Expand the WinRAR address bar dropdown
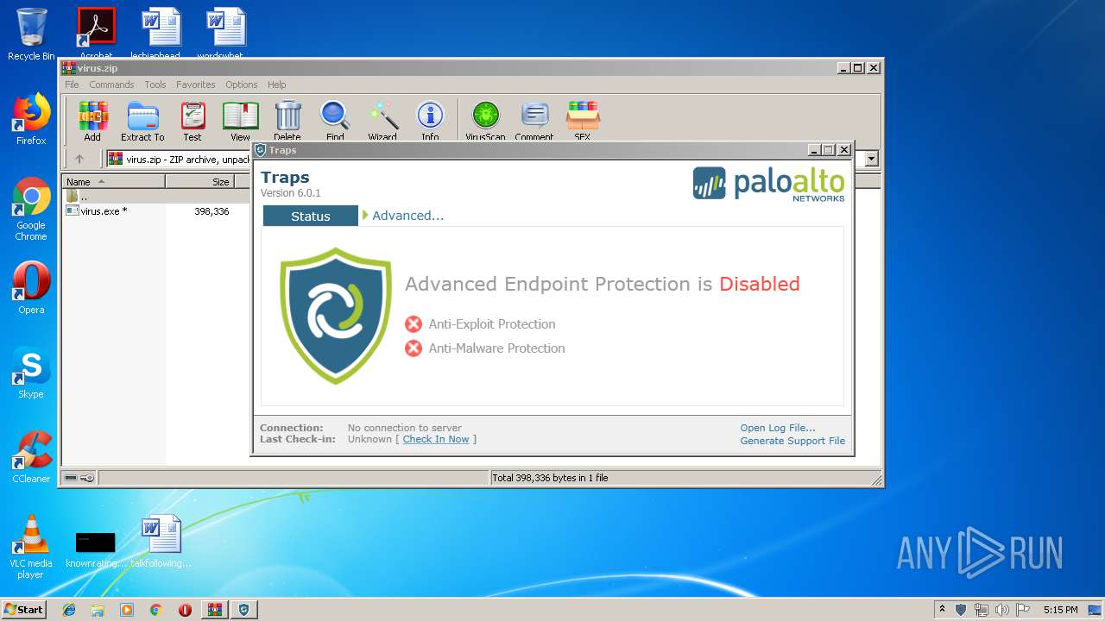 click(x=871, y=159)
